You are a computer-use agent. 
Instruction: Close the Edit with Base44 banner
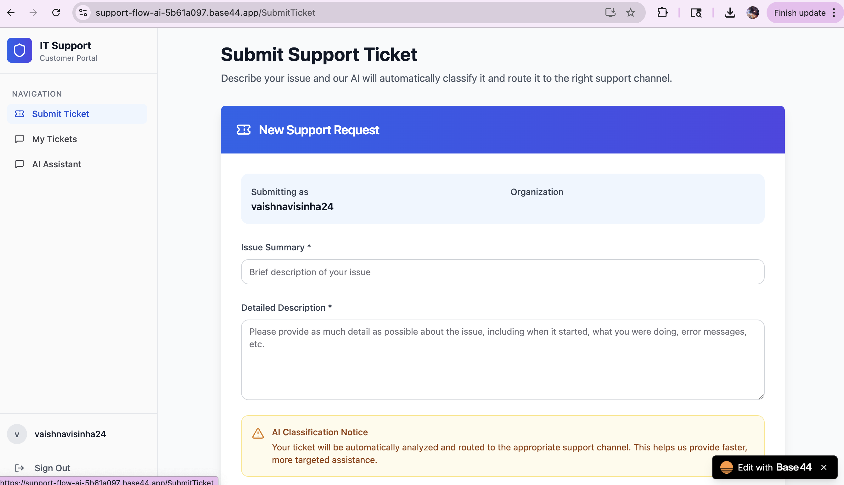pyautogui.click(x=824, y=467)
